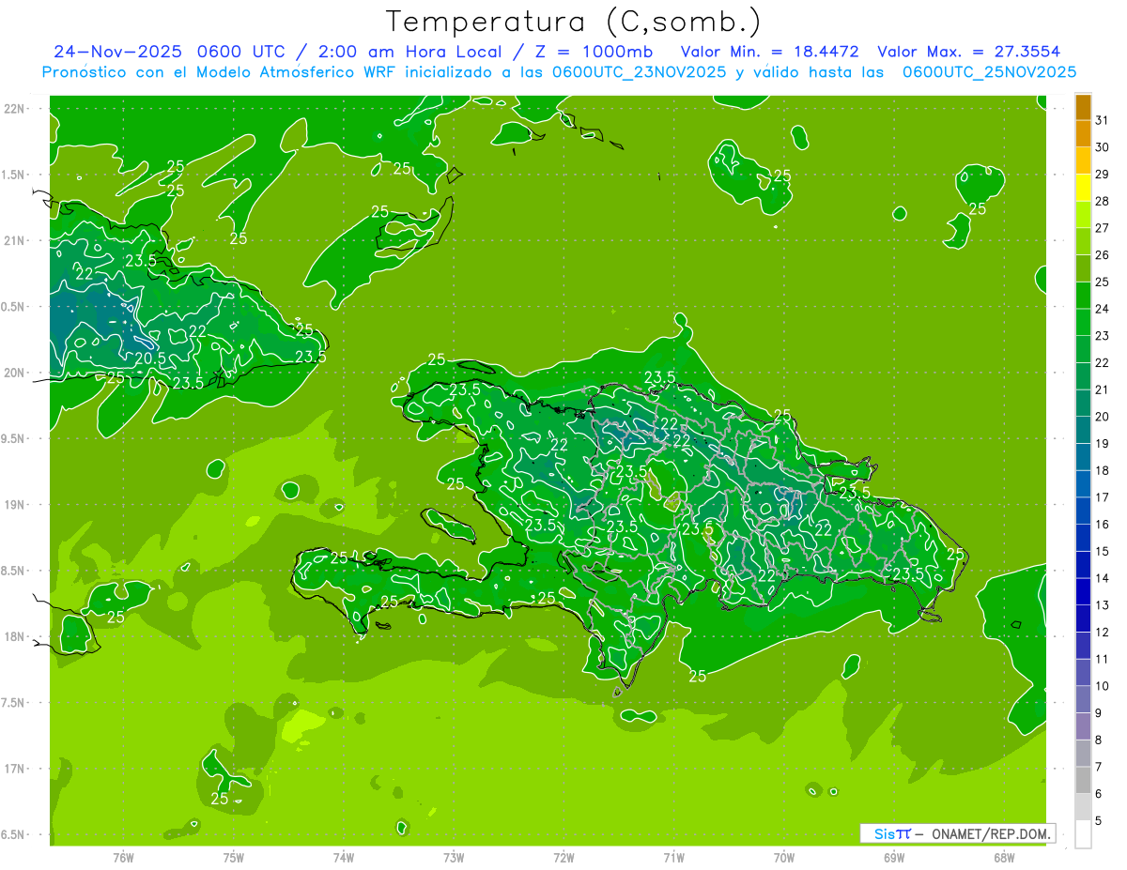Click the "6.5N" latitude axis label
Screen dimensions: 1127x870
pyautogui.click(x=14, y=834)
